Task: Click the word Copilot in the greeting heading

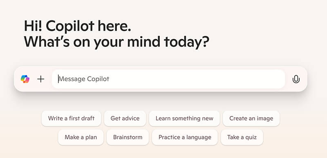Action: [x=70, y=27]
